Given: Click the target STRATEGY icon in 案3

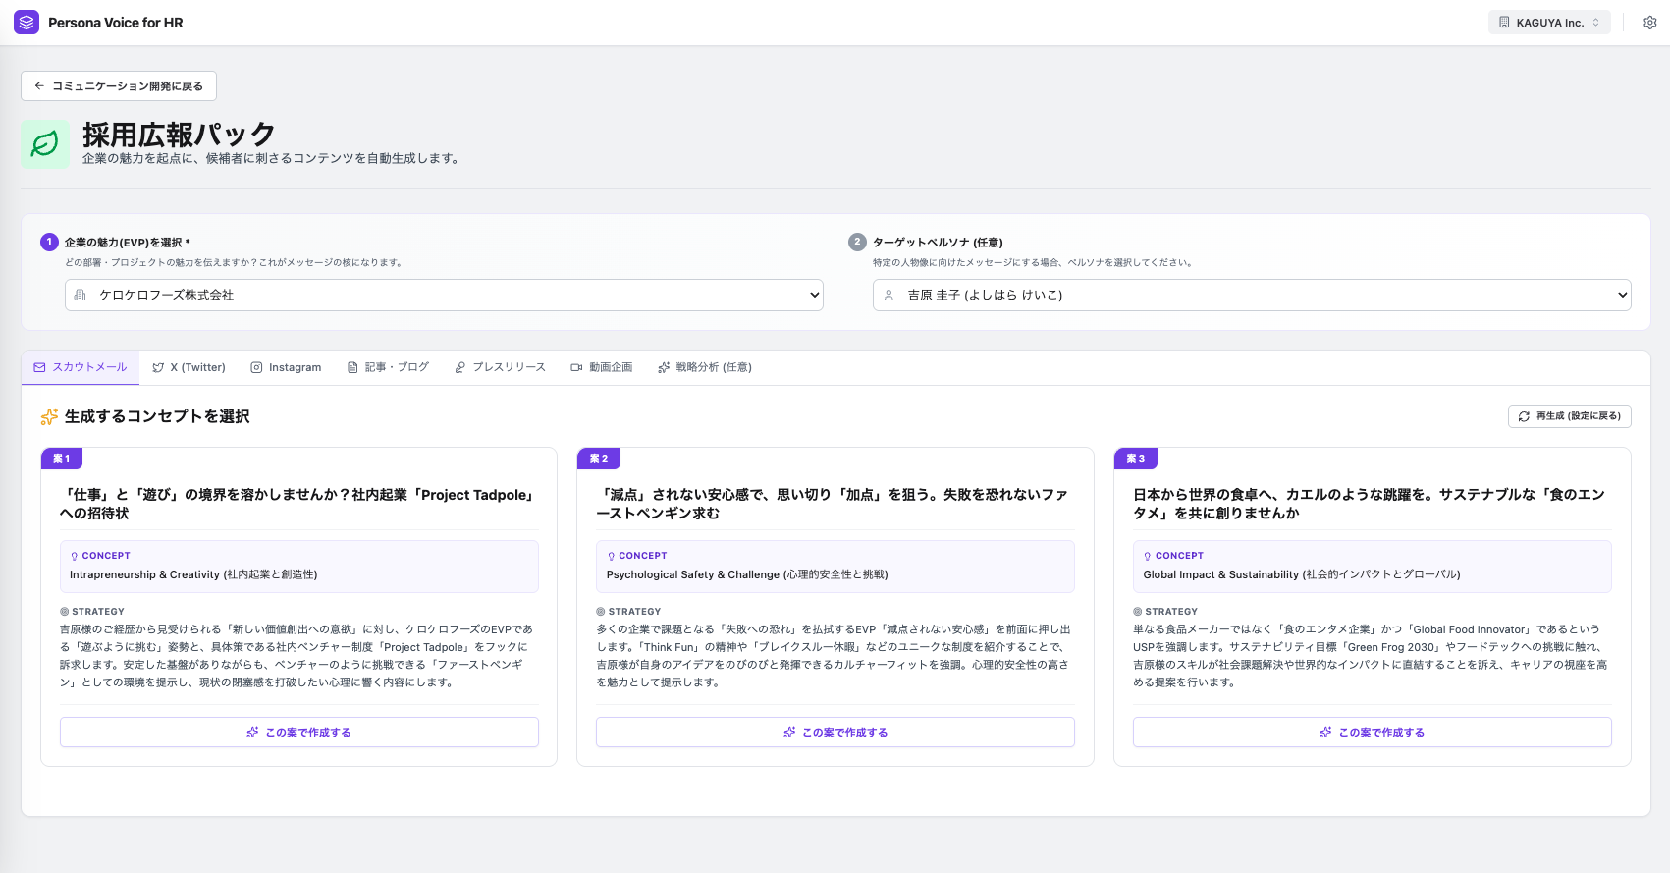Looking at the screenshot, I should pos(1138,612).
